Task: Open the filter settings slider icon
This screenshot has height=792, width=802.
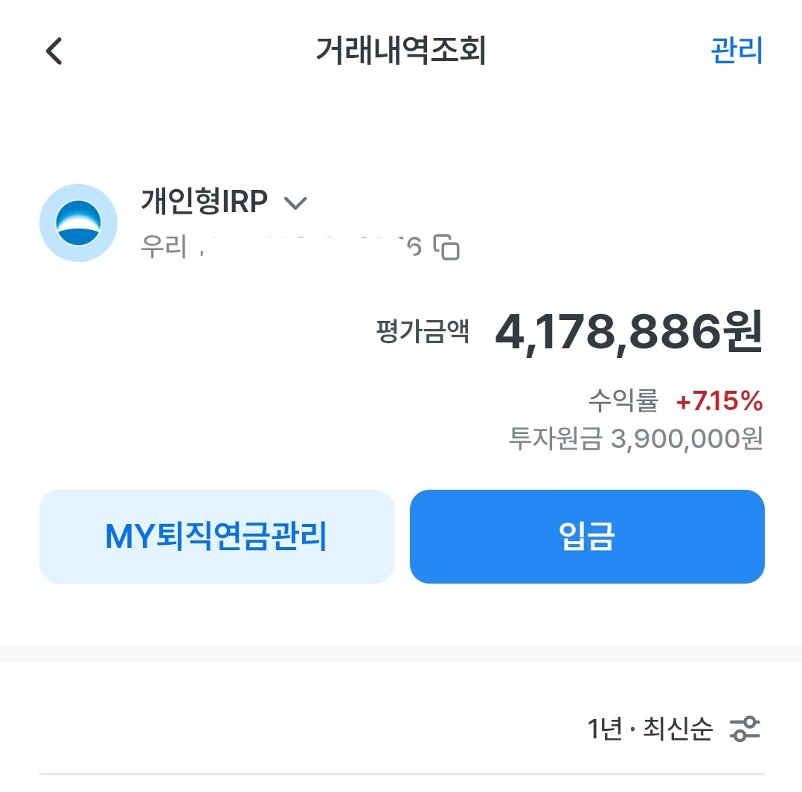Action: (x=745, y=729)
